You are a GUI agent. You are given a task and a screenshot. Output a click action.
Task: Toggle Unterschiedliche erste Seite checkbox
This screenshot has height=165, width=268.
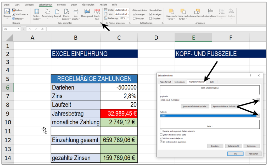coord(161,135)
